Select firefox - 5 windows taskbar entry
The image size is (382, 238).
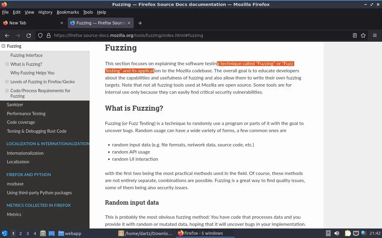coord(205,233)
